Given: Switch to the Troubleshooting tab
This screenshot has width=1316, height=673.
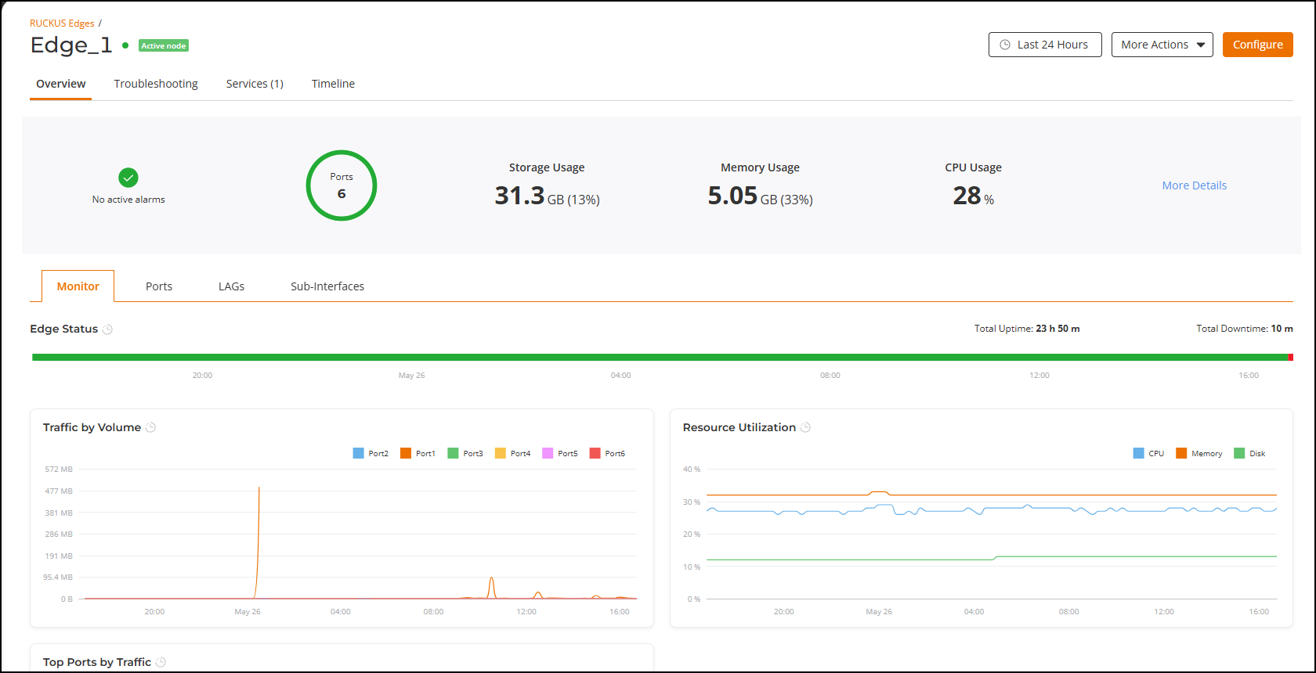Looking at the screenshot, I should [x=156, y=84].
